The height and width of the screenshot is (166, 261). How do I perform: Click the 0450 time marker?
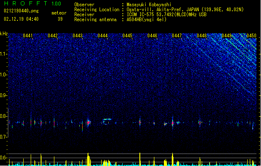(251, 36)
